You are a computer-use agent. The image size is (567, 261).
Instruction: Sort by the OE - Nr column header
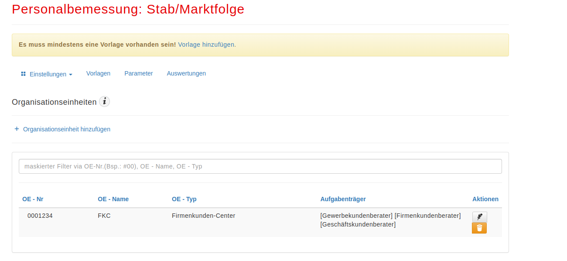(33, 199)
